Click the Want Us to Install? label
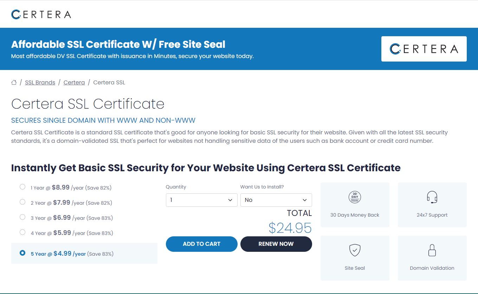The image size is (478, 294). pos(262,187)
